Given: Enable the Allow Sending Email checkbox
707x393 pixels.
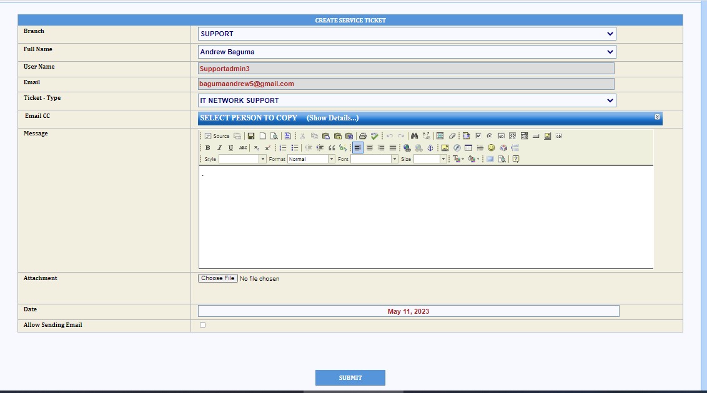Looking at the screenshot, I should tap(202, 325).
